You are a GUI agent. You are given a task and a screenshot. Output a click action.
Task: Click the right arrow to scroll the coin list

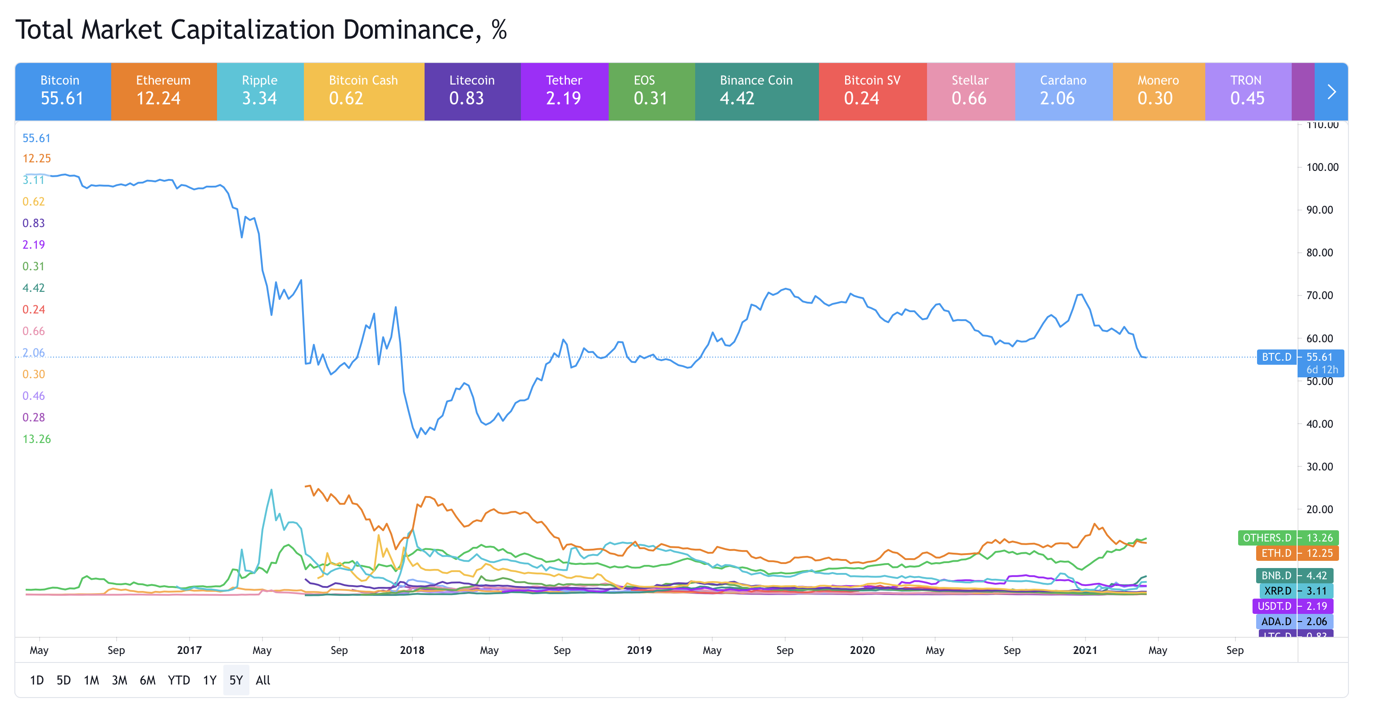click(1331, 92)
